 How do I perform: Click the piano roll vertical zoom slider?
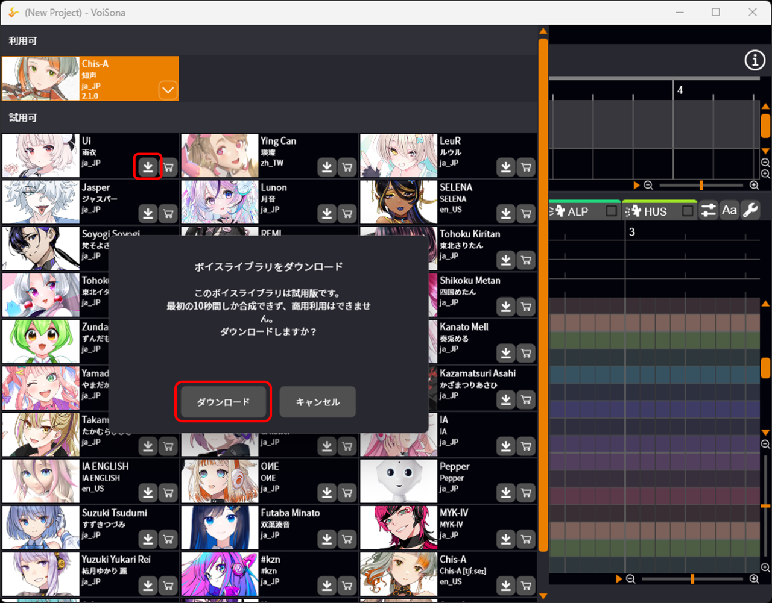pos(765,506)
